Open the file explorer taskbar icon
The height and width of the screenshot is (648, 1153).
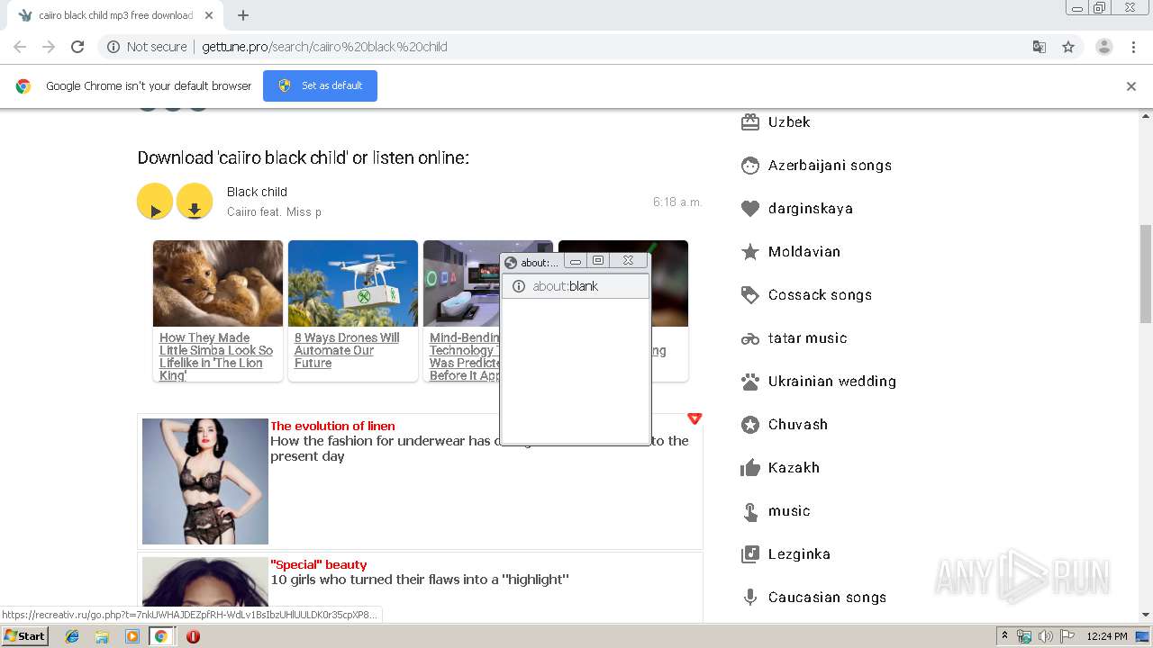tap(102, 636)
